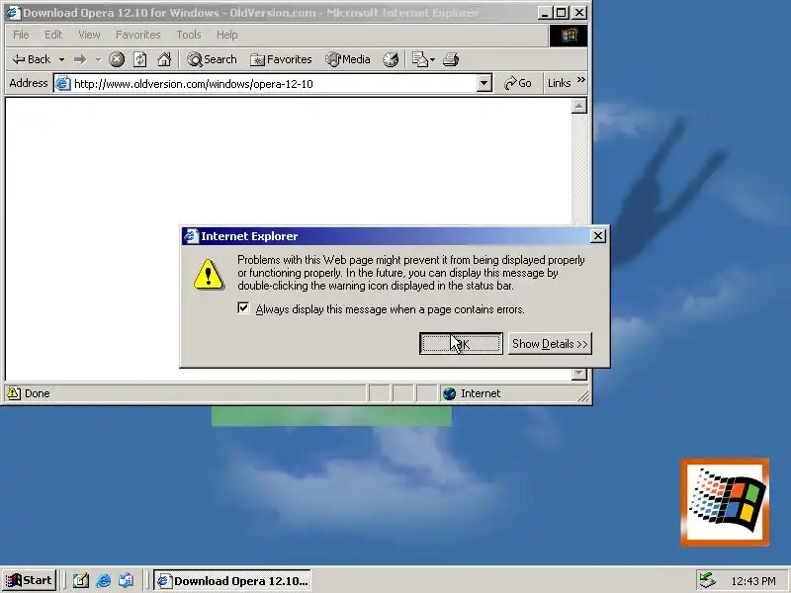Click scrollbar up arrow in browser
The width and height of the screenshot is (791, 593).
(579, 106)
